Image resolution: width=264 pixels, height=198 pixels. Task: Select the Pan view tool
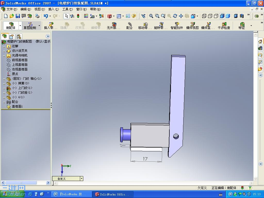coord(181,16)
